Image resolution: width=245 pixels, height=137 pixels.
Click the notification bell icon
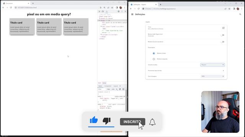(152, 122)
